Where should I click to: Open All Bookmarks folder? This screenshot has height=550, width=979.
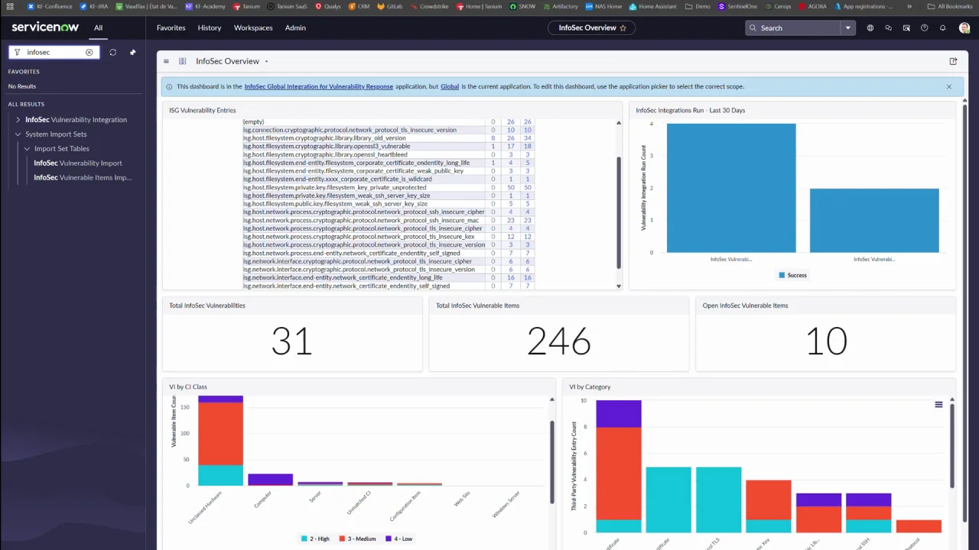pyautogui.click(x=949, y=6)
